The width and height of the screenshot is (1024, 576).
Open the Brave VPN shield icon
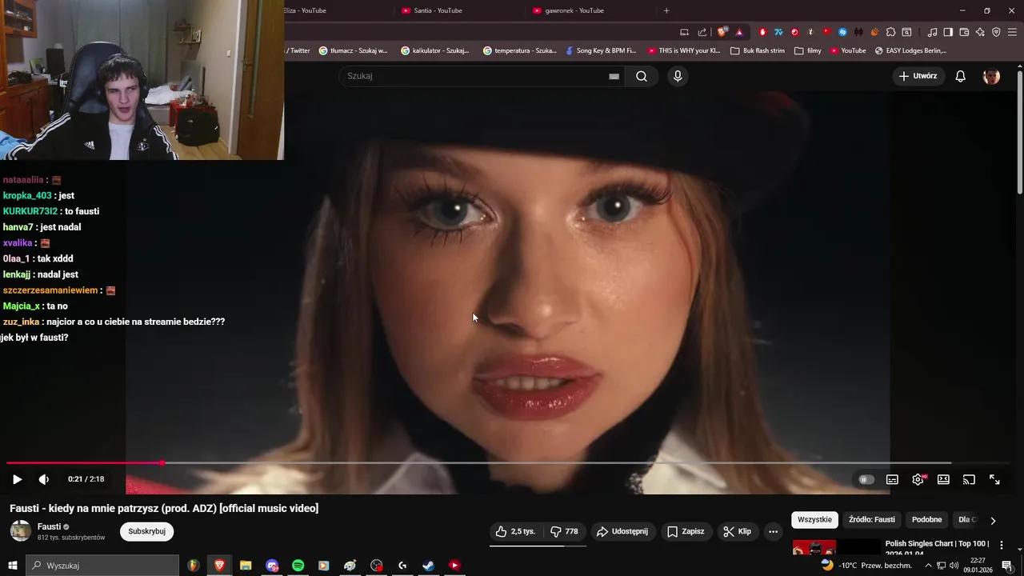pyautogui.click(x=996, y=32)
